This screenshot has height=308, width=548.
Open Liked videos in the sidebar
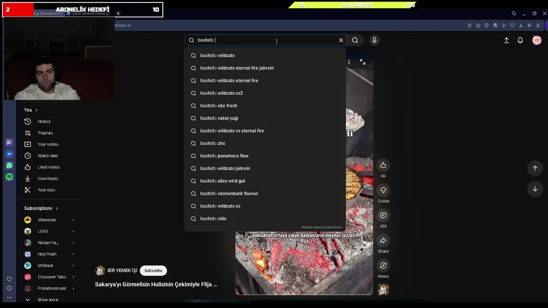48,167
